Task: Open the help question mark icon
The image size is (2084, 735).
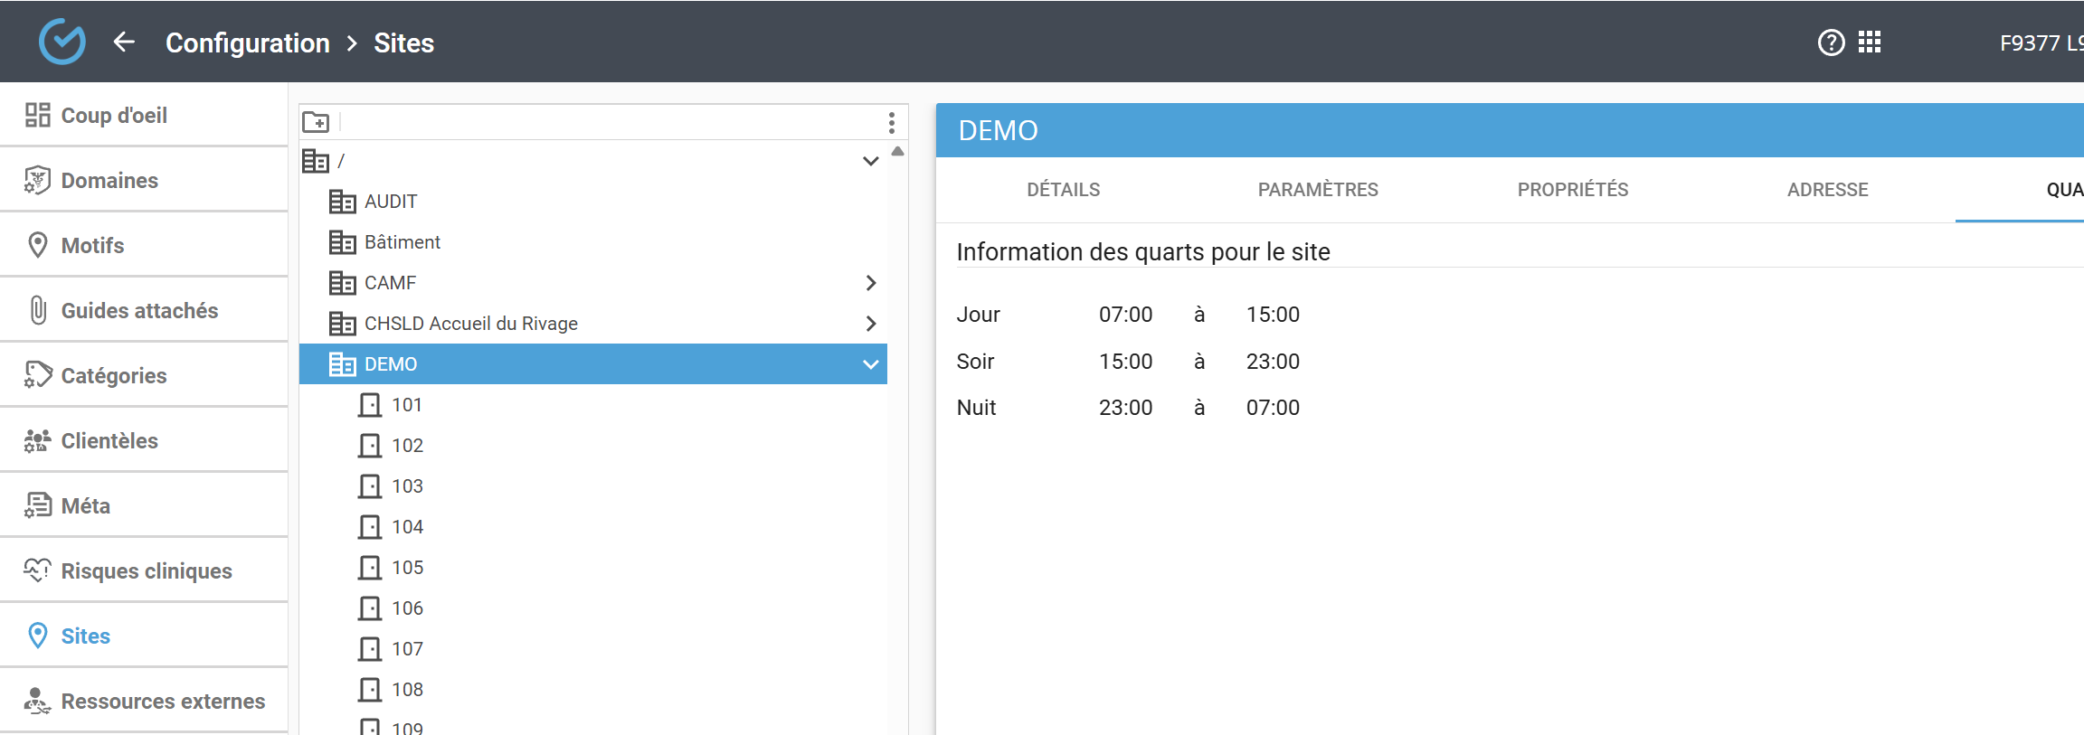Action: 1831,42
